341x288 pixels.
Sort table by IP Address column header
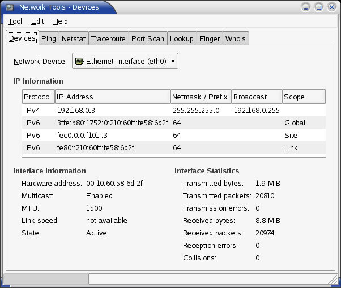pyautogui.click(x=113, y=97)
